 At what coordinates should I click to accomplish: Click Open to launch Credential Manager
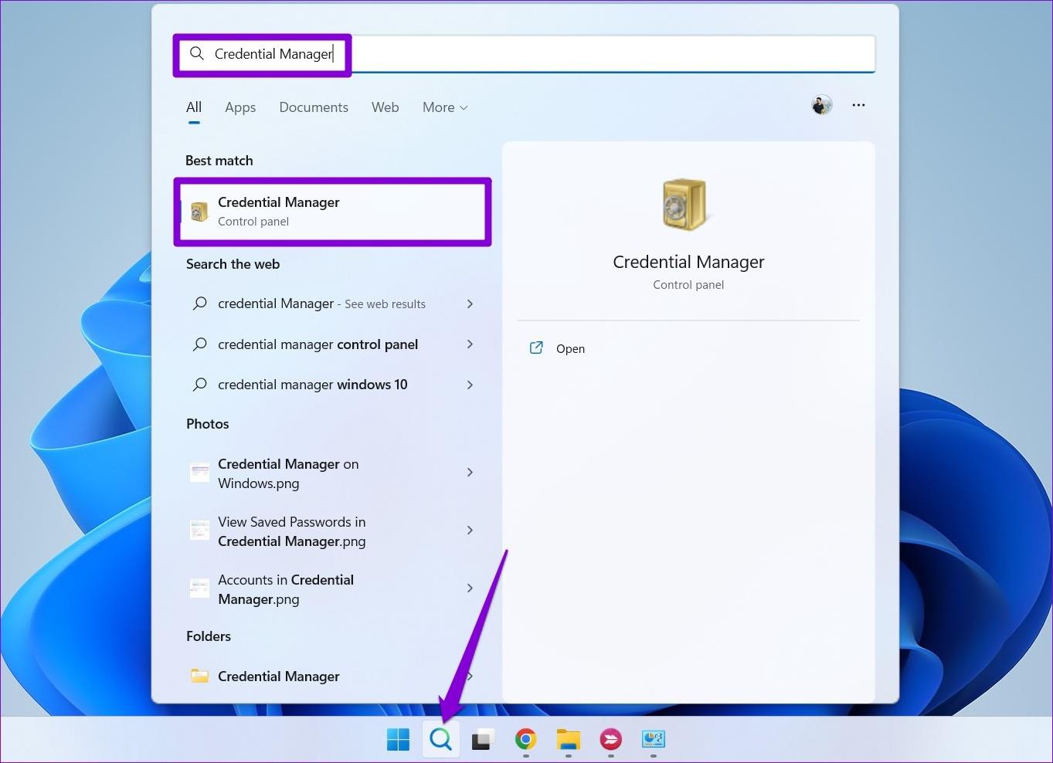[570, 348]
